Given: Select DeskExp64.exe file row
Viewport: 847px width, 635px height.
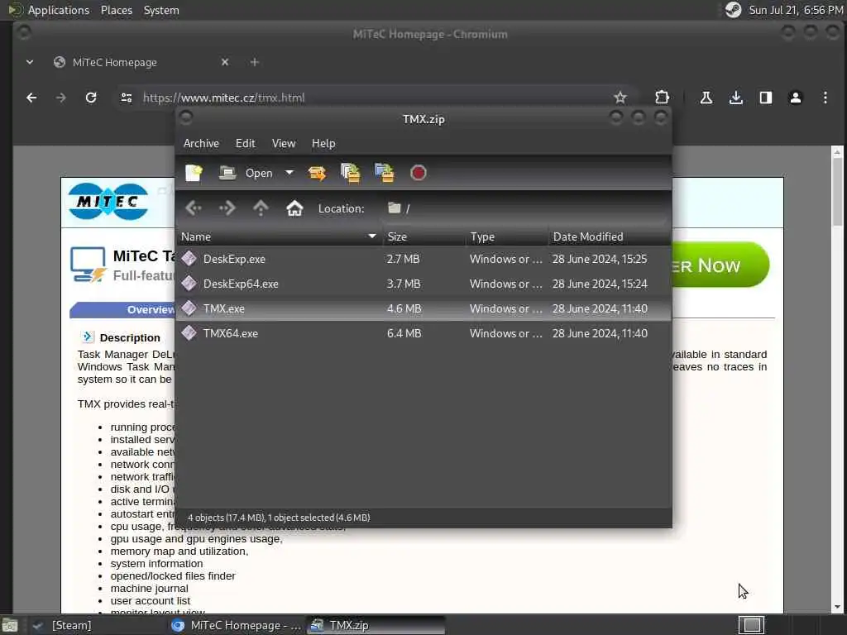Looking at the screenshot, I should [x=423, y=284].
